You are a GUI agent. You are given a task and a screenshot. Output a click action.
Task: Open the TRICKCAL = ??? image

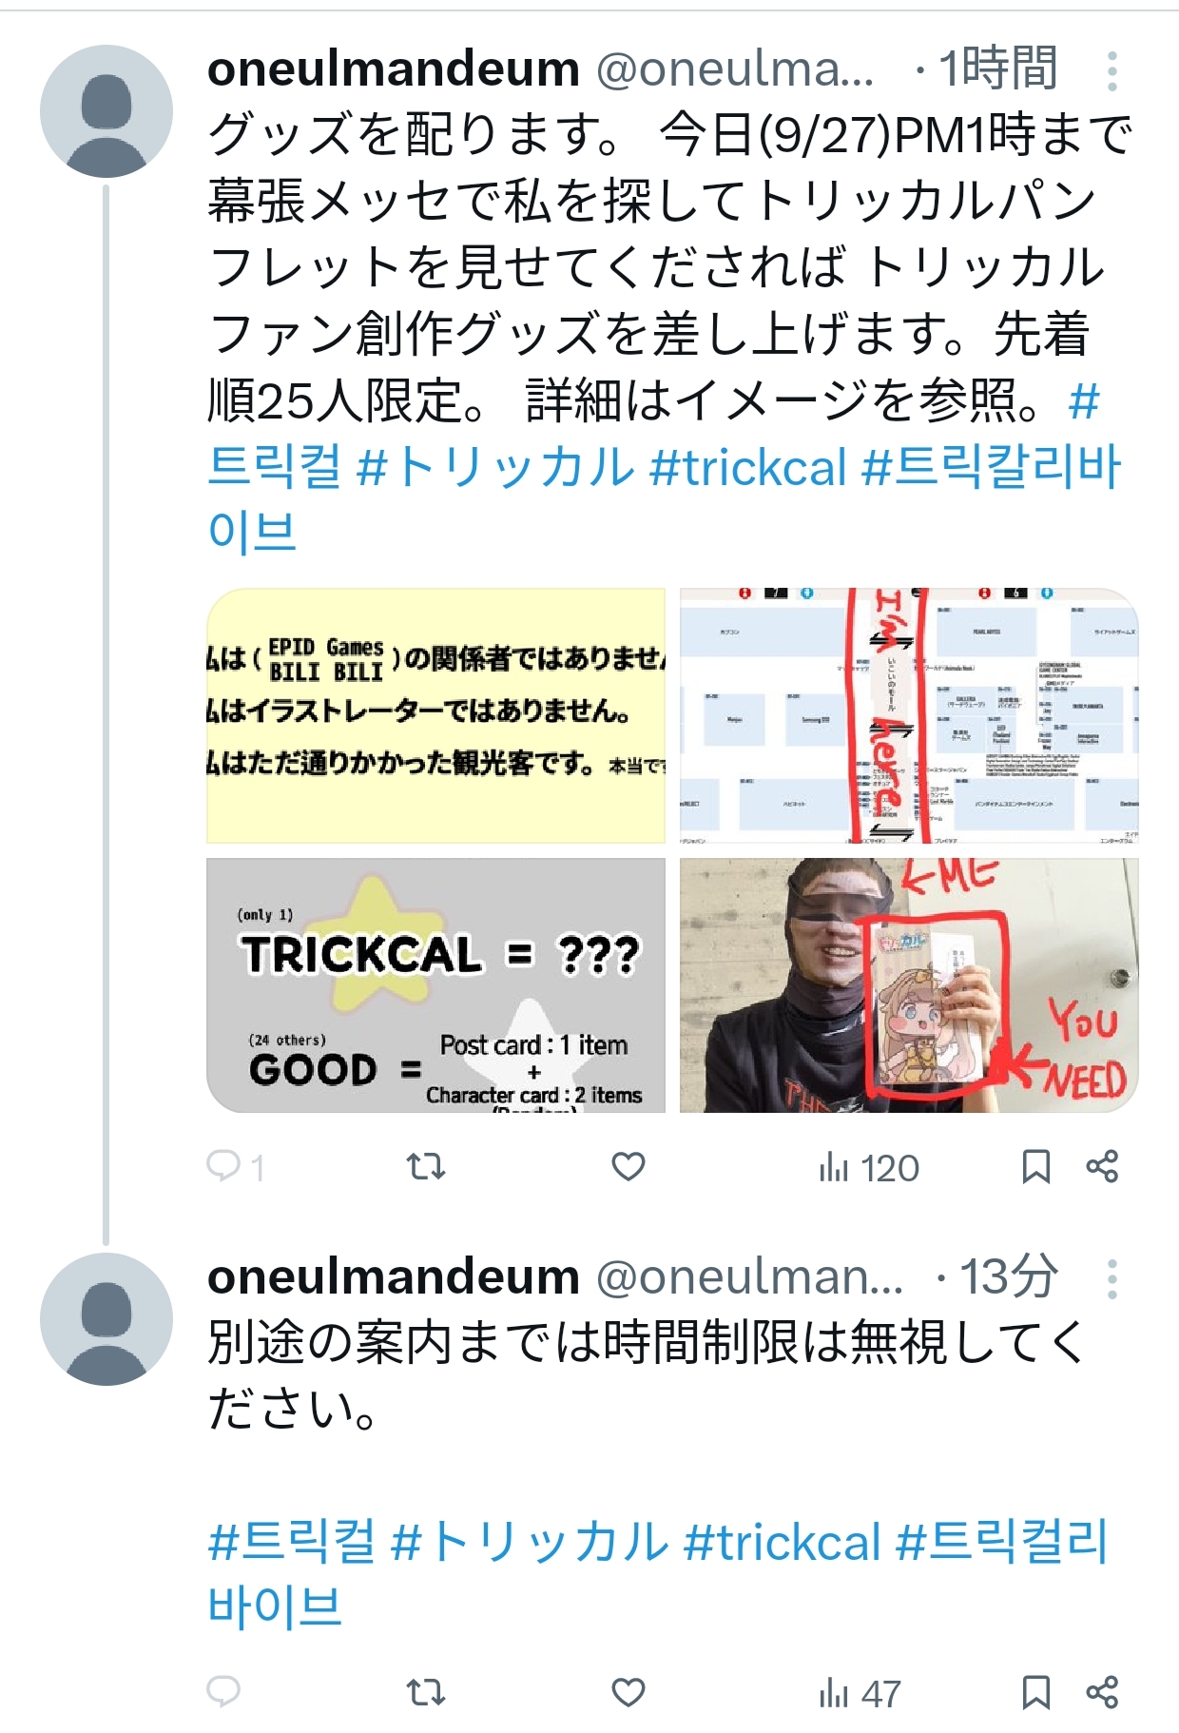tap(435, 985)
